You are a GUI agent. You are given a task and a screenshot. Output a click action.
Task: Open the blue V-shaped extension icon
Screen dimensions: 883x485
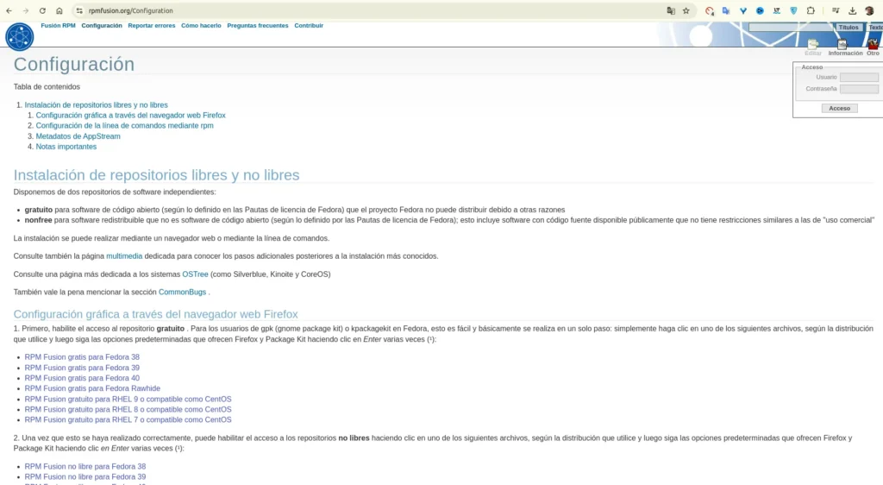(742, 10)
